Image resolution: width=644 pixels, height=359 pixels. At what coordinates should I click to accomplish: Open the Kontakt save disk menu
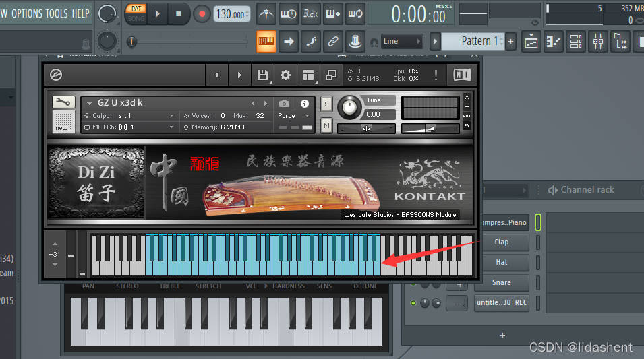coord(262,75)
